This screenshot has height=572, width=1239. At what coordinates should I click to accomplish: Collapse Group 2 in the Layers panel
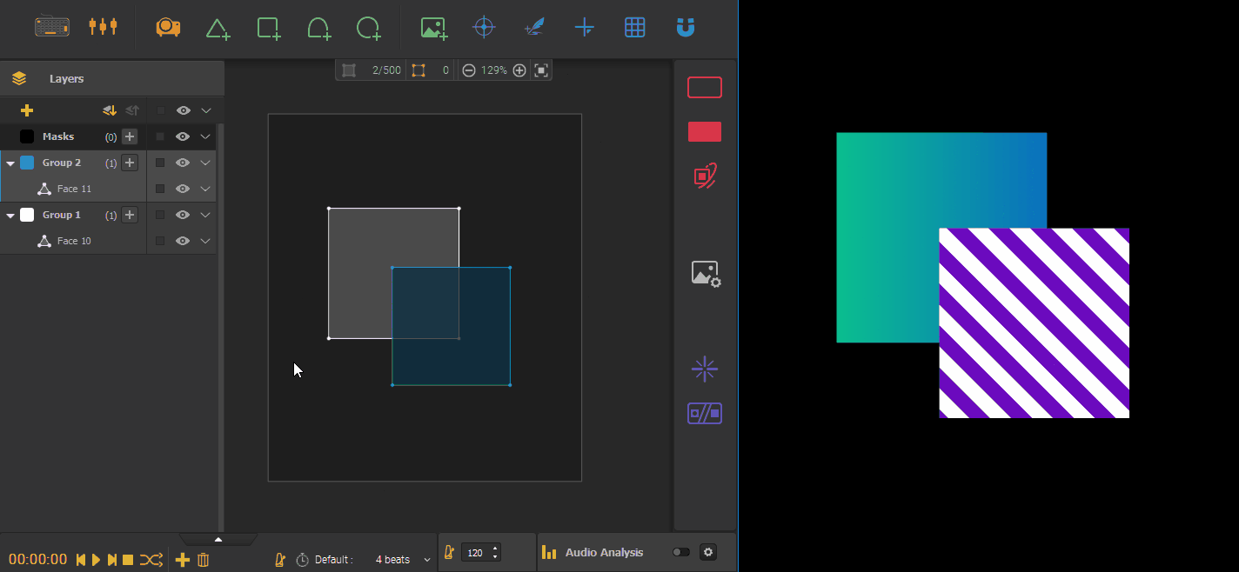coord(10,163)
